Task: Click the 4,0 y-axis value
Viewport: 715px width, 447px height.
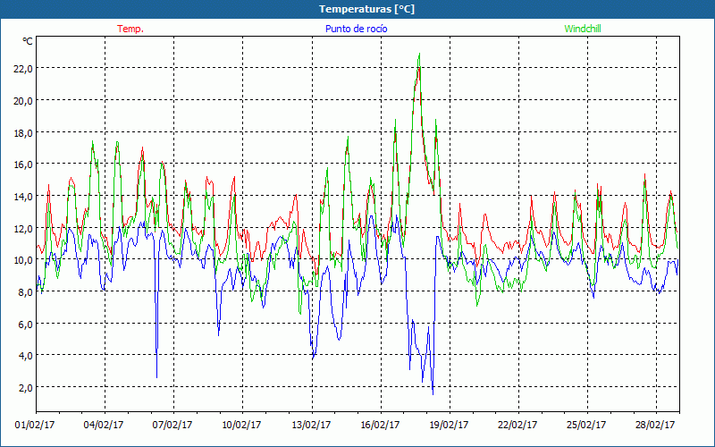Action: [x=25, y=355]
